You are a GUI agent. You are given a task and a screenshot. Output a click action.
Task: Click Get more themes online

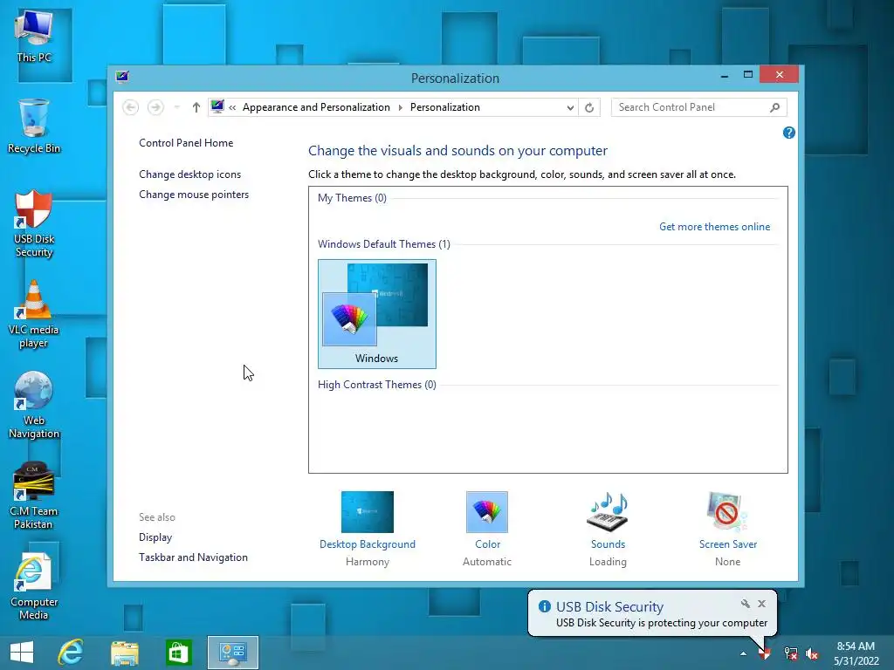tap(714, 227)
